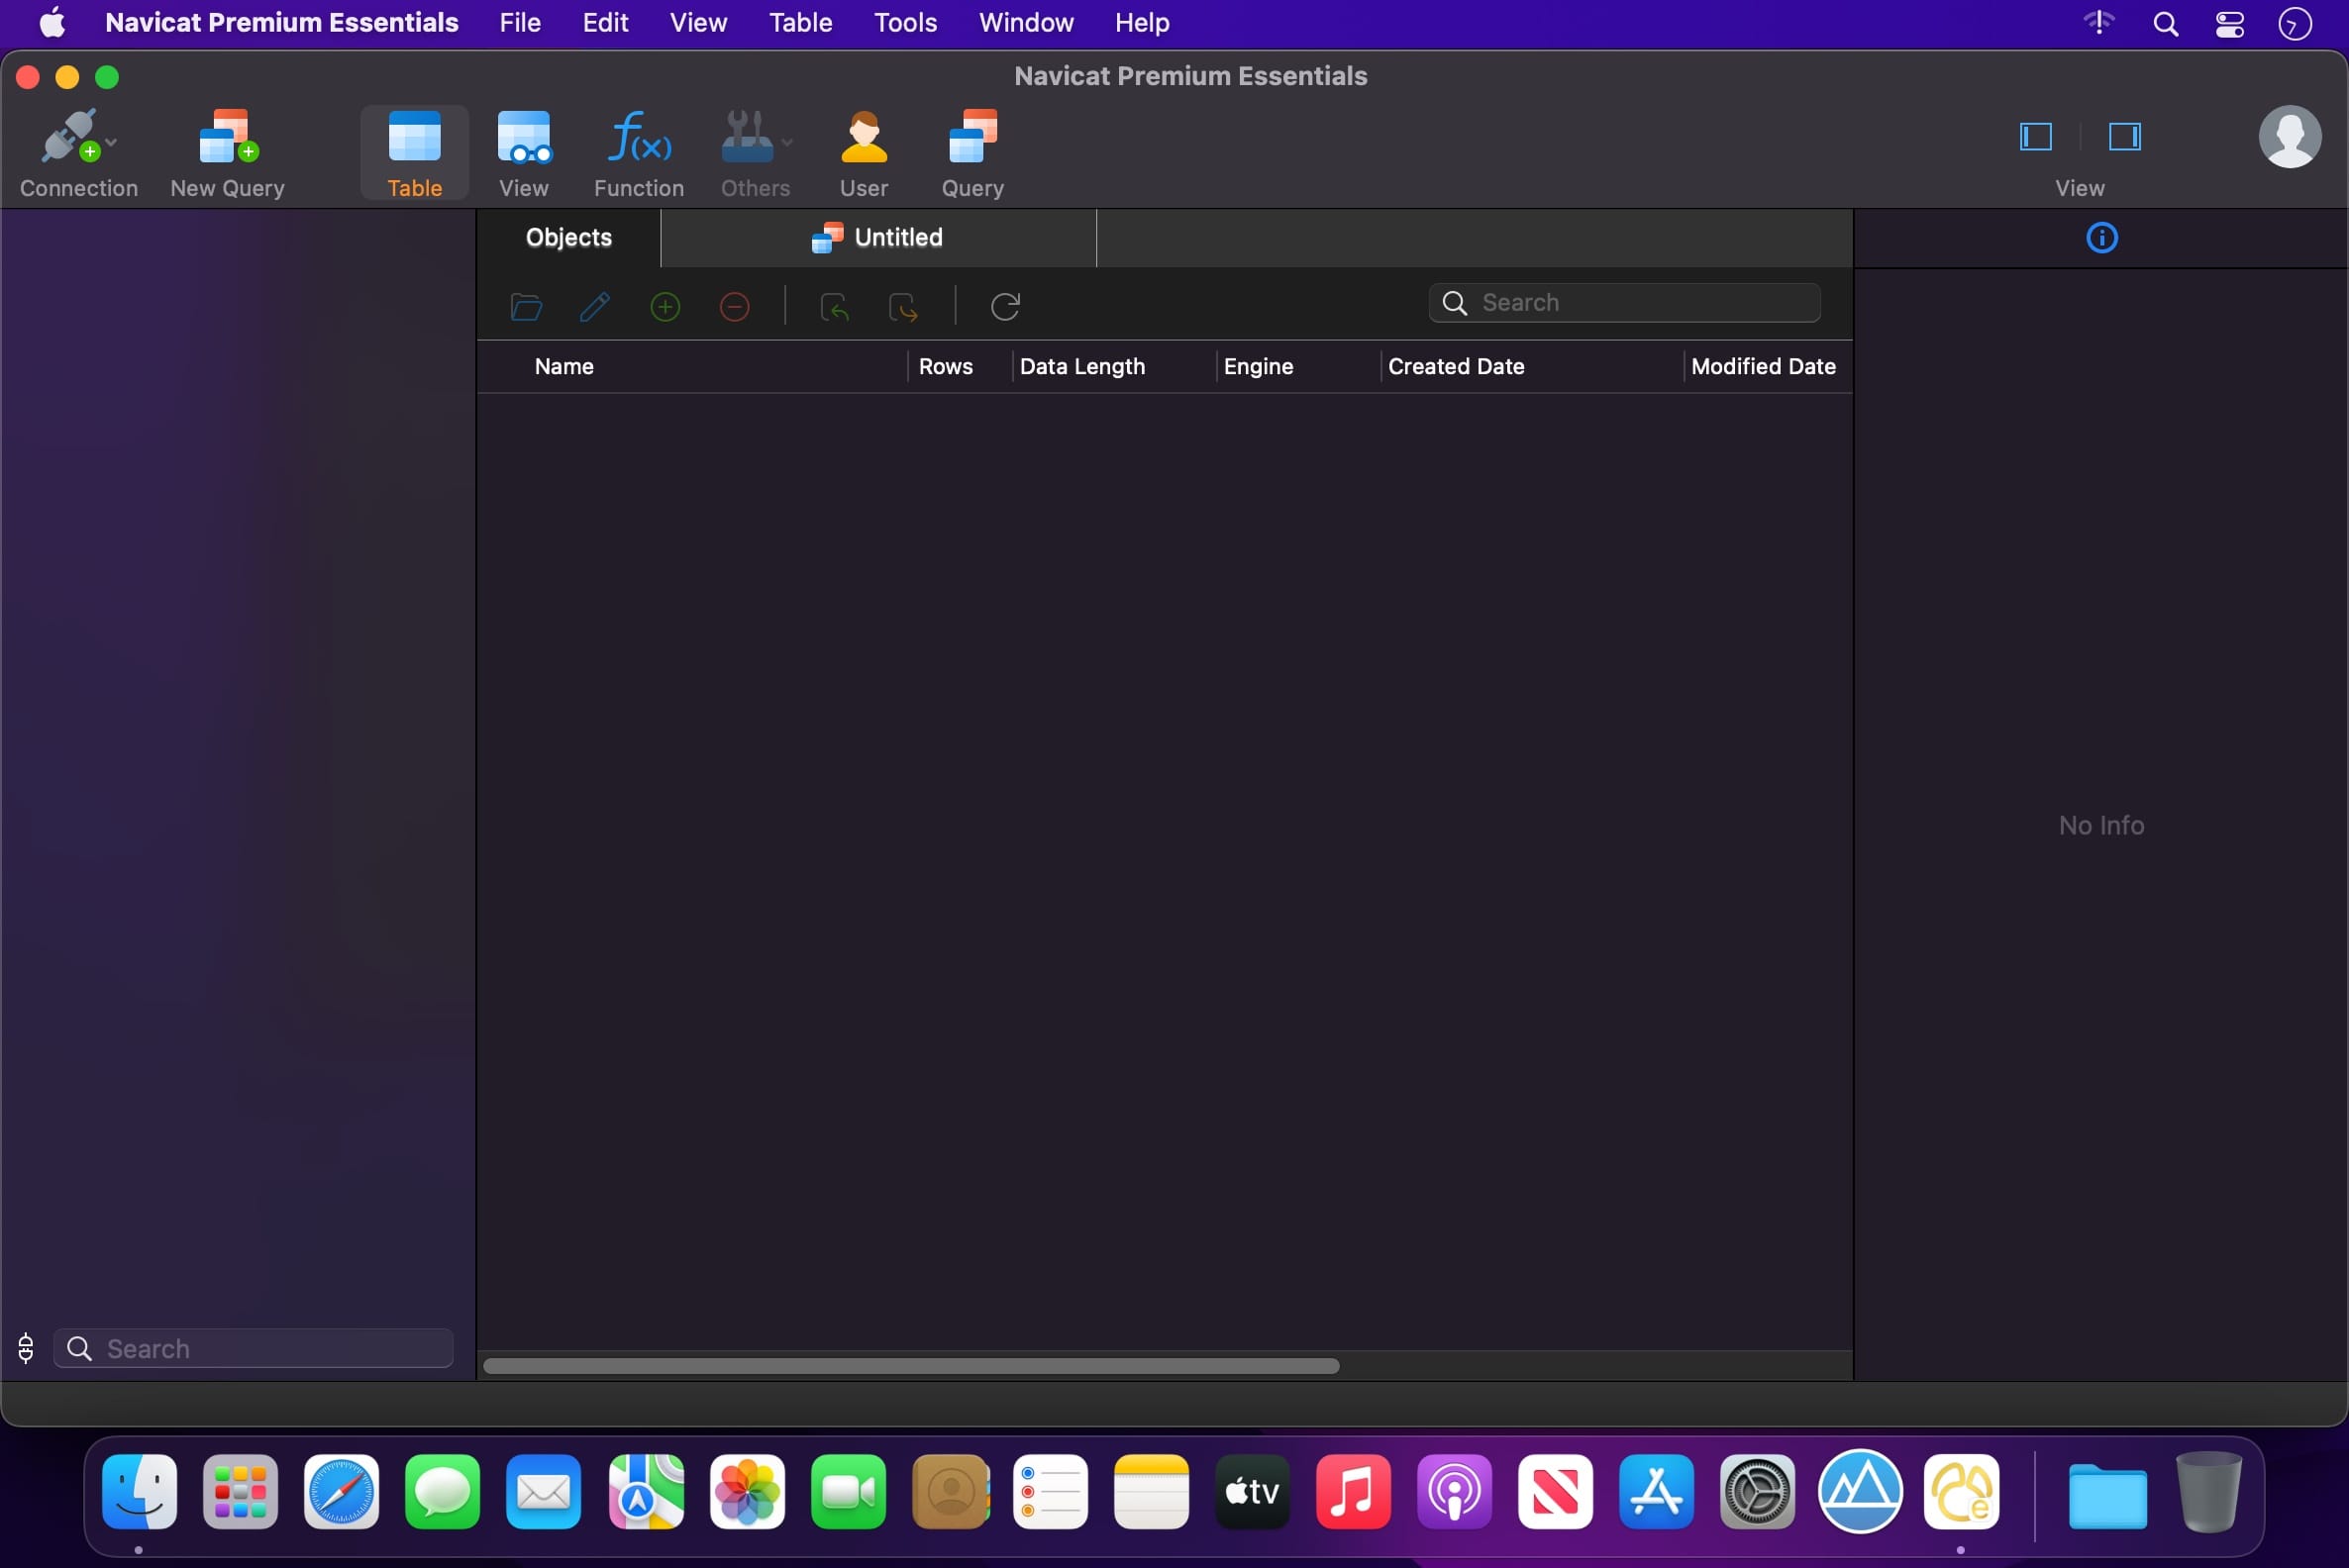This screenshot has width=2349, height=1568.
Task: Click the Import Wizard icon
Action: coord(835,306)
